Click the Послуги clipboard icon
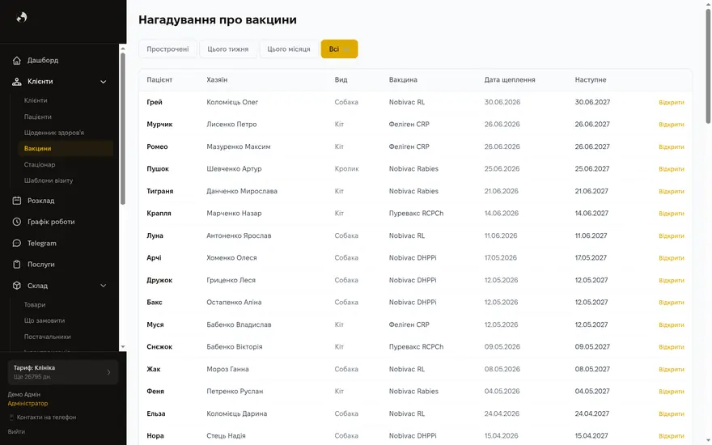This screenshot has width=712, height=445. click(x=17, y=265)
